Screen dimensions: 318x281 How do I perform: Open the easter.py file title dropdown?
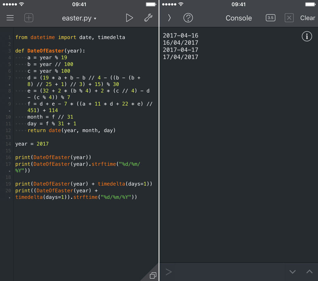[79, 18]
